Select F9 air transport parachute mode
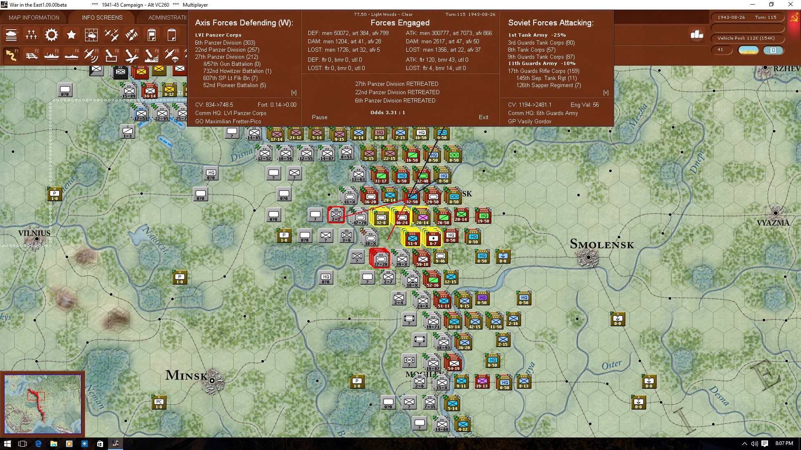 point(171,55)
